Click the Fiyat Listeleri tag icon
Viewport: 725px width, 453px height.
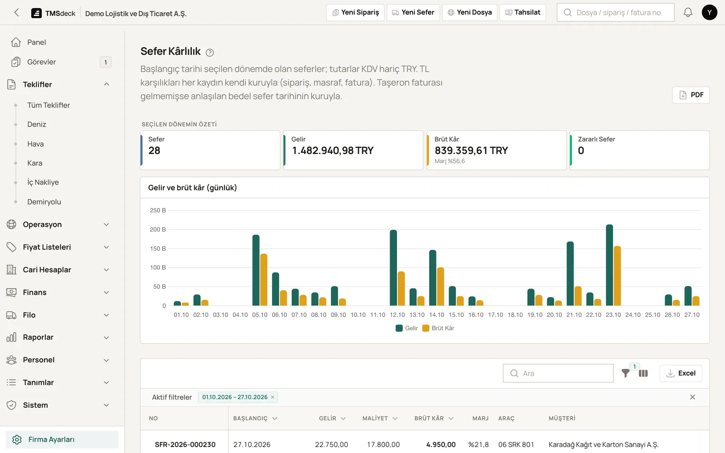[12, 247]
